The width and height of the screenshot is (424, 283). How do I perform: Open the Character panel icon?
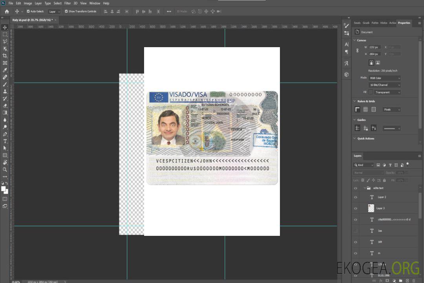tap(346, 44)
